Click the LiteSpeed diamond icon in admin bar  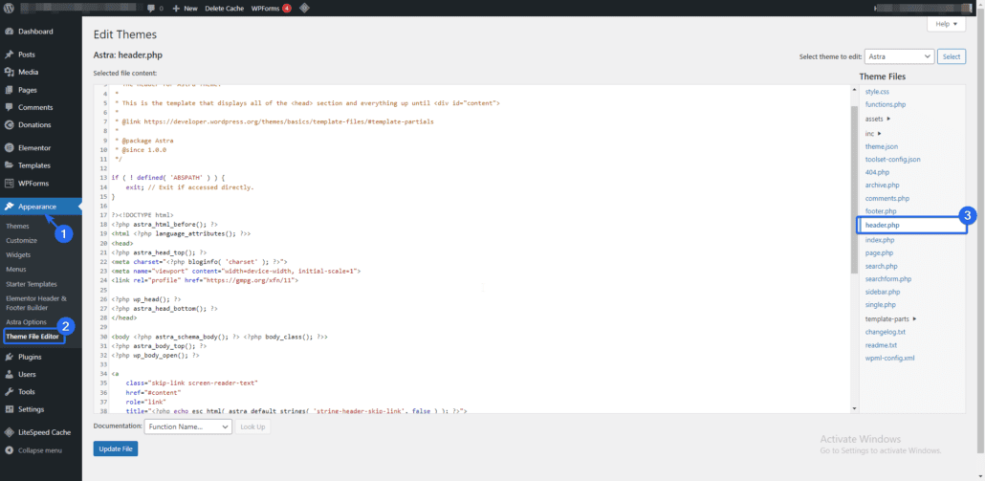[x=304, y=9]
